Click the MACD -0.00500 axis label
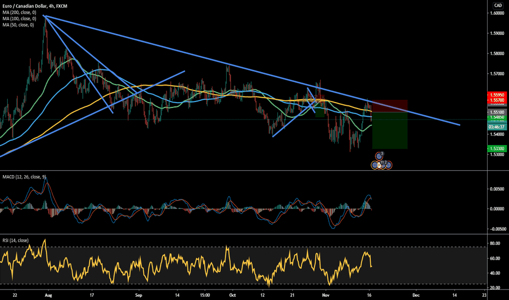The width and height of the screenshot is (509, 300). coord(498,229)
